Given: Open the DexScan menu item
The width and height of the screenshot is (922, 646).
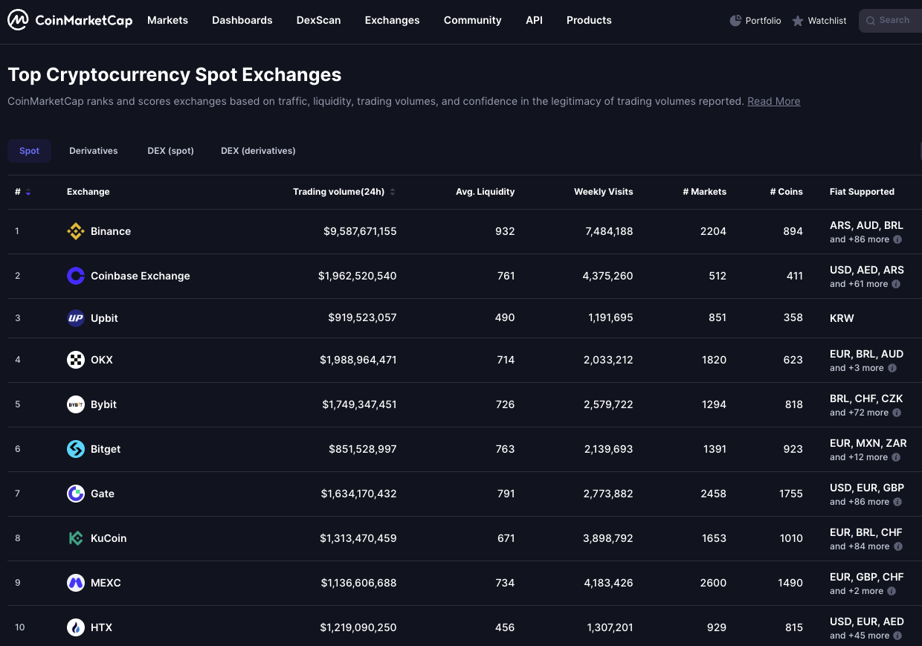Looking at the screenshot, I should 318,20.
